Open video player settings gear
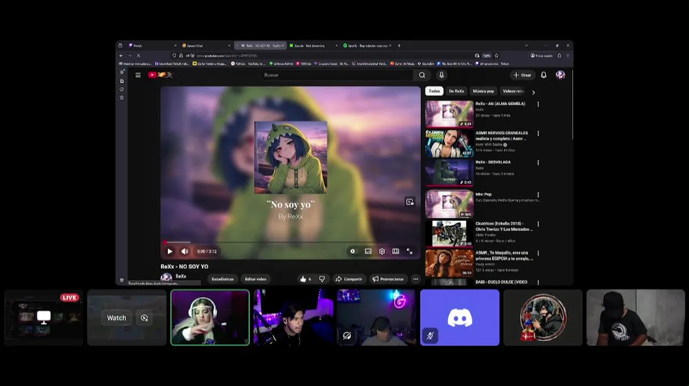This screenshot has height=386, width=689. pos(382,251)
